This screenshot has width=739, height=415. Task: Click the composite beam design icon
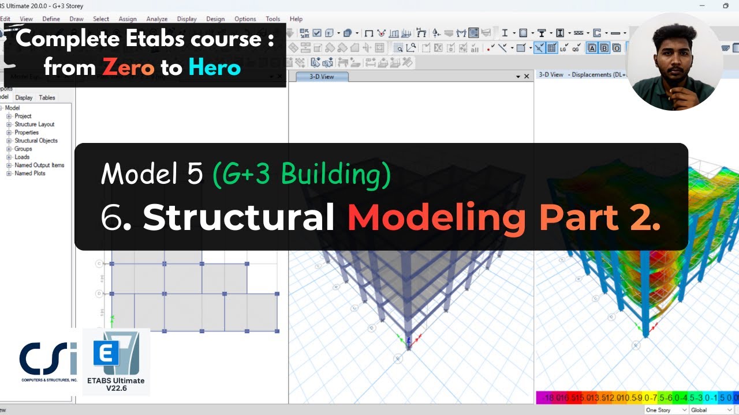542,33
